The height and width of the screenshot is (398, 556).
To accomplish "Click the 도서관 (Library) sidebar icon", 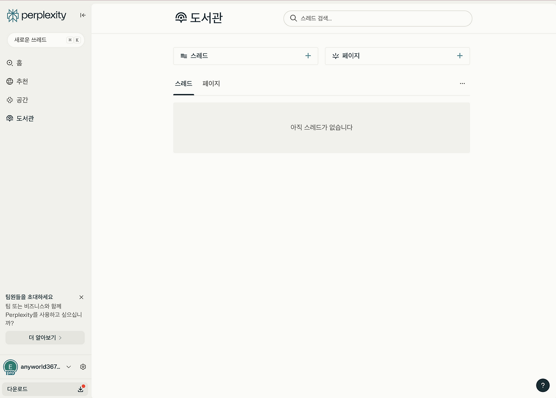I will (x=10, y=118).
